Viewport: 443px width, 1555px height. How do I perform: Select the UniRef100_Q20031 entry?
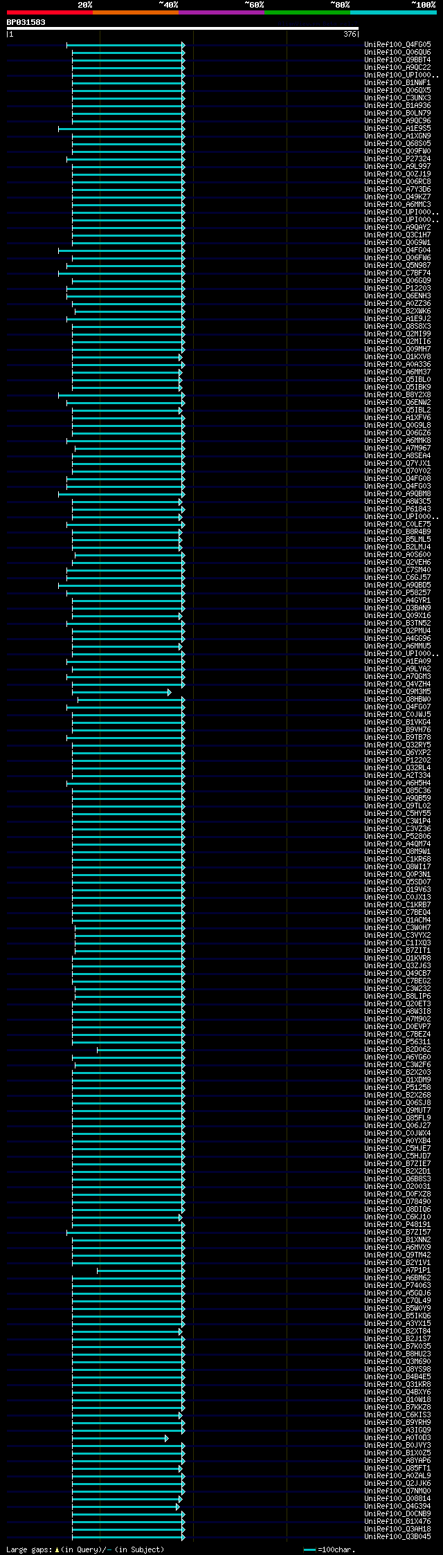[x=397, y=1186]
